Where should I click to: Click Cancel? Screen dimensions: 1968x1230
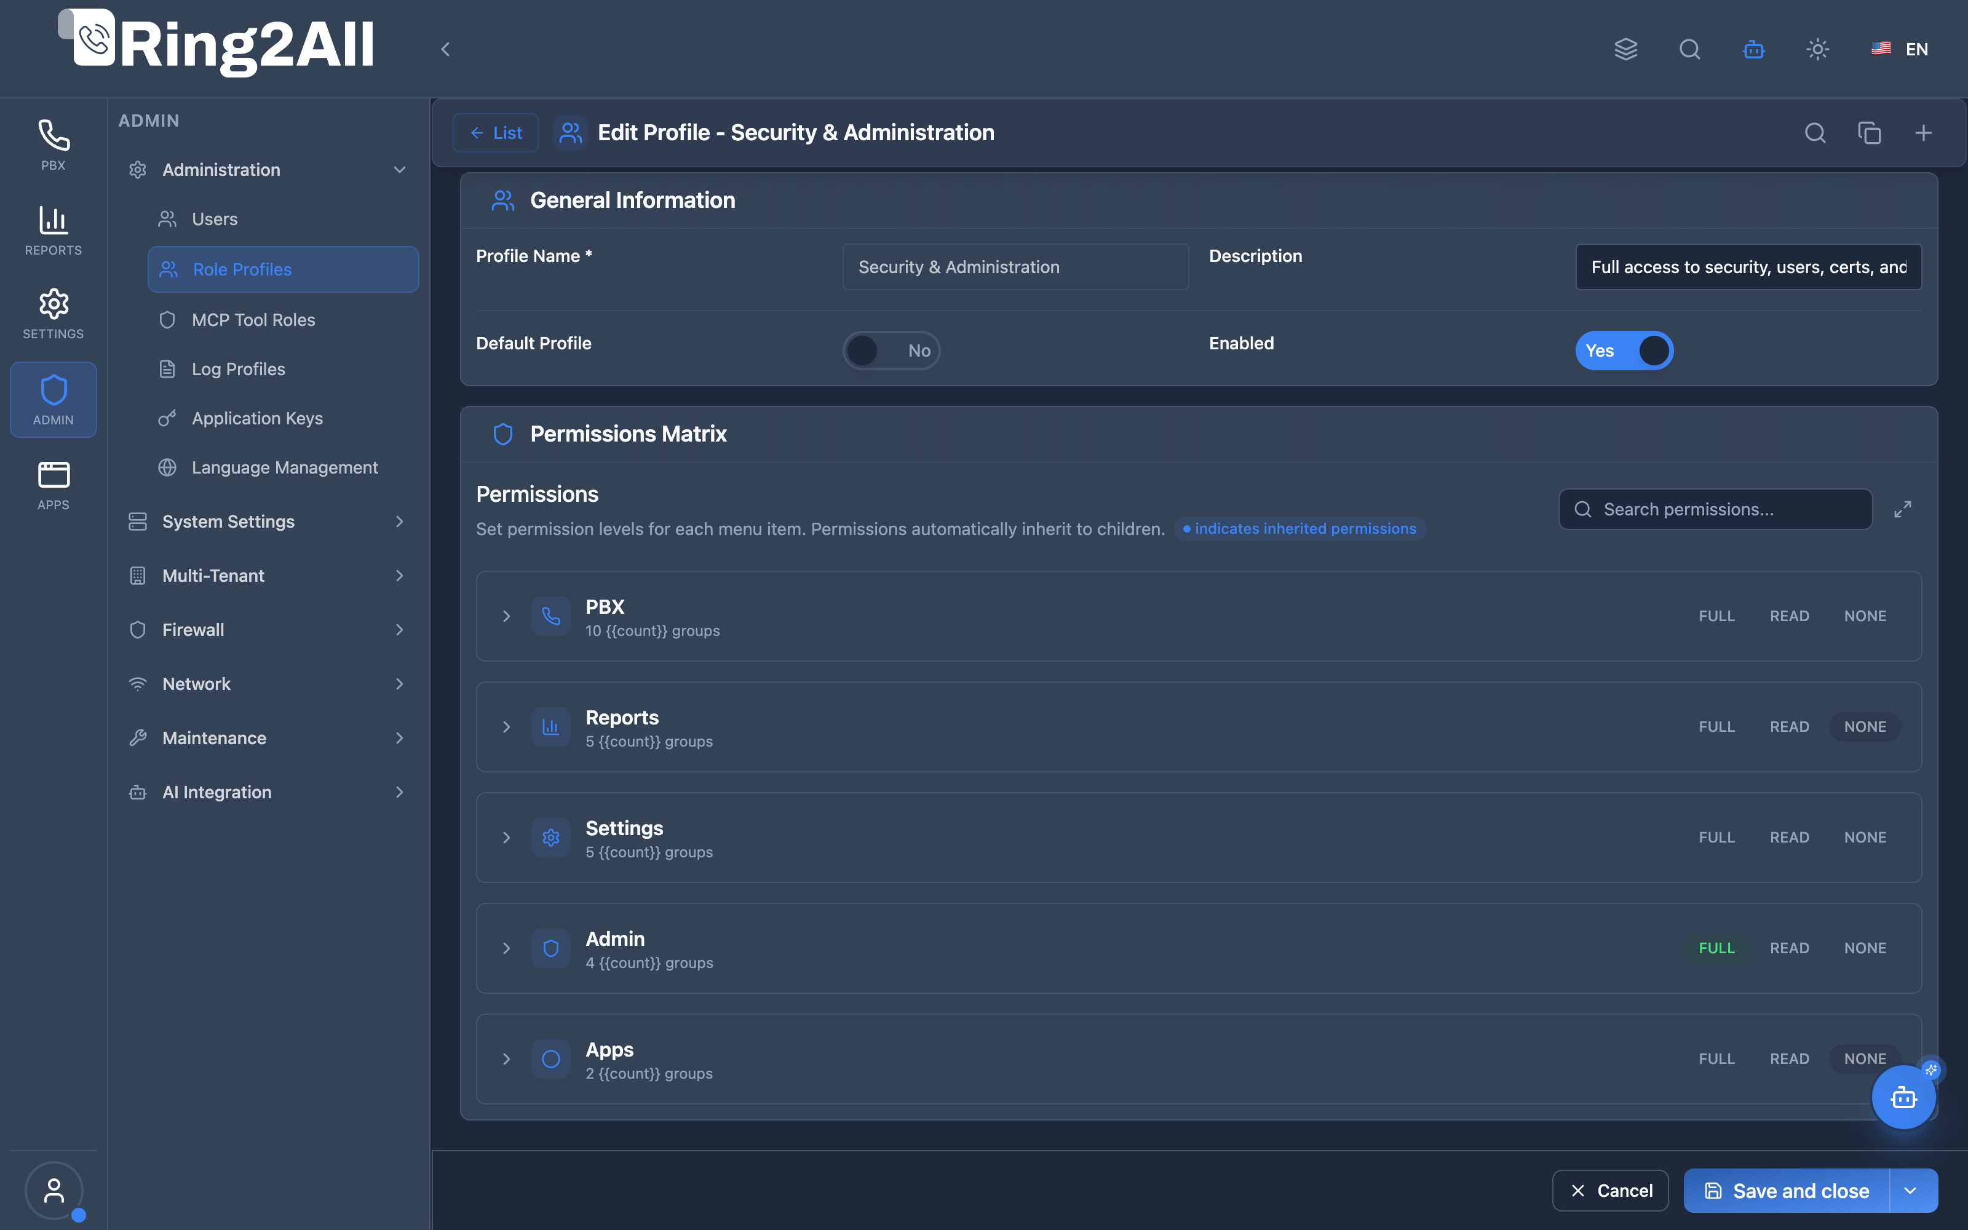[1610, 1190]
